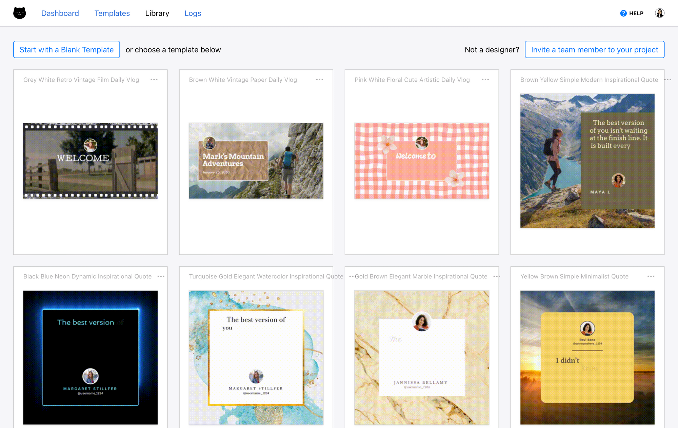Click the 'or choose a template below' text
The width and height of the screenshot is (678, 428).
point(173,50)
